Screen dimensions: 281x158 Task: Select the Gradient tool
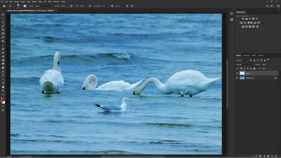pyautogui.click(x=3, y=60)
